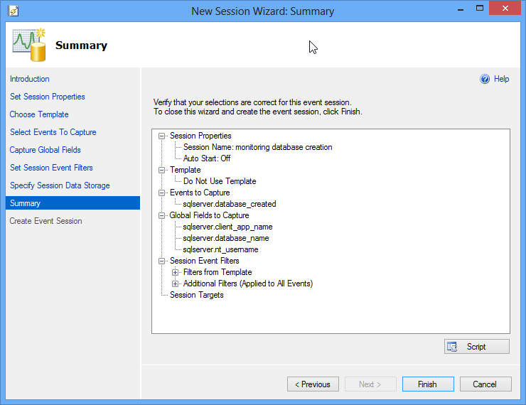Click the Script button

tap(476, 347)
